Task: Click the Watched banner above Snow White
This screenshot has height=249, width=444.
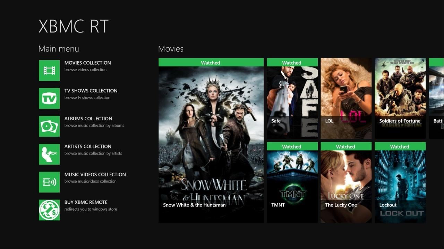Action: point(211,63)
